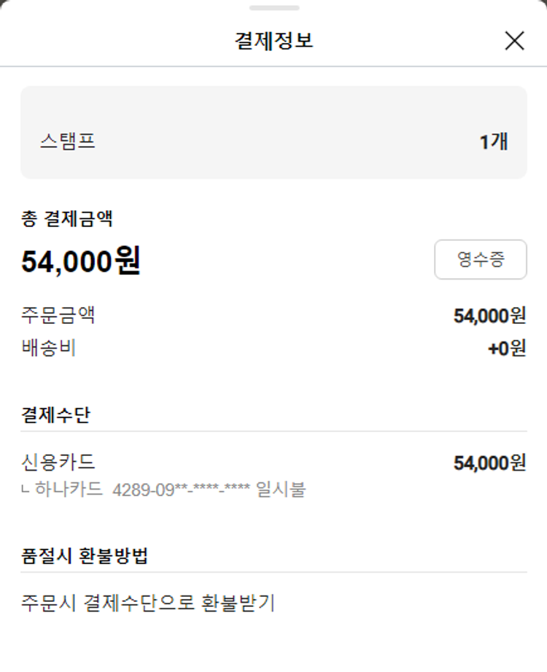Viewport: 547px width, 672px height.
Task: Click the 영수증 receipt button
Action: click(x=480, y=259)
